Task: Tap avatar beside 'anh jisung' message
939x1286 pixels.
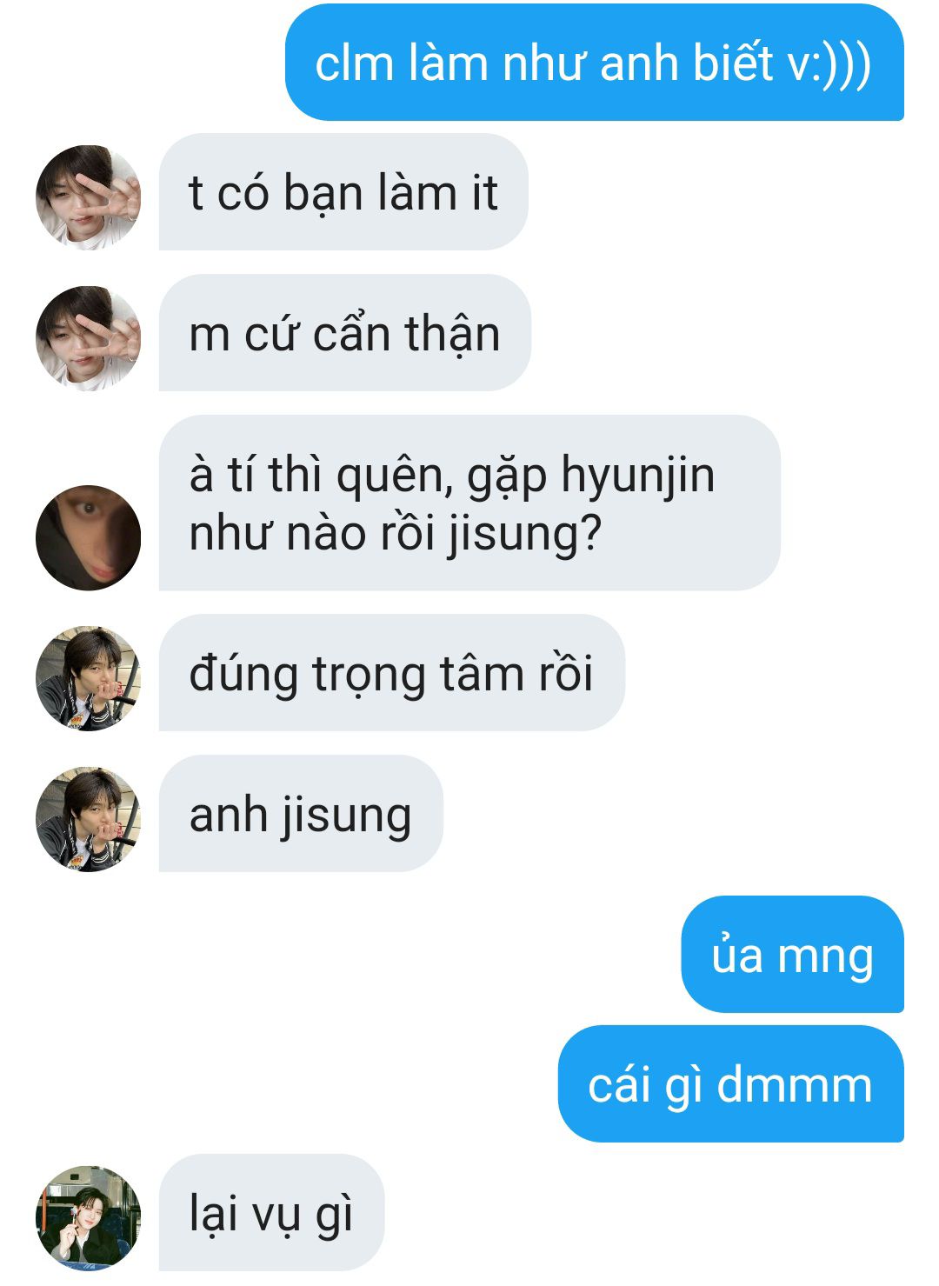Action: (88, 819)
